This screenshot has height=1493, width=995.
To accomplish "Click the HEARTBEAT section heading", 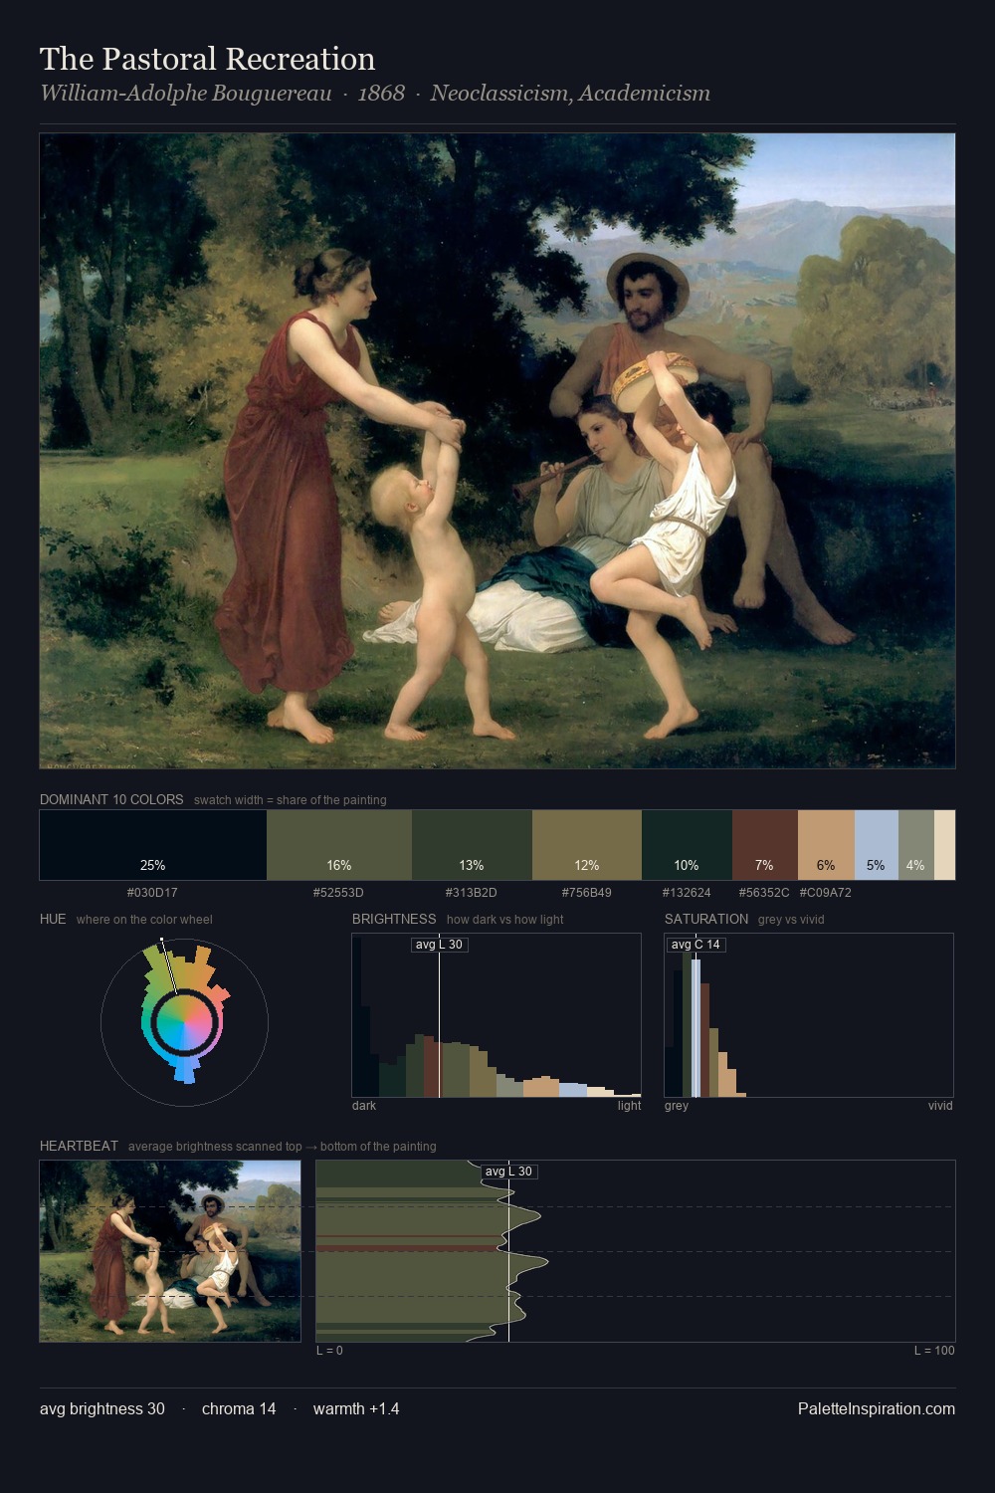I will point(79,1146).
